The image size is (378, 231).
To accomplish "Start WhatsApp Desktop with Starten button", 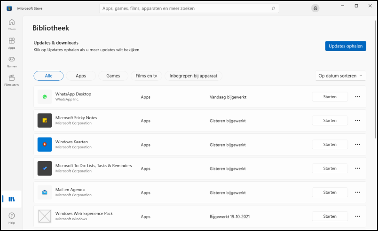I will point(330,97).
